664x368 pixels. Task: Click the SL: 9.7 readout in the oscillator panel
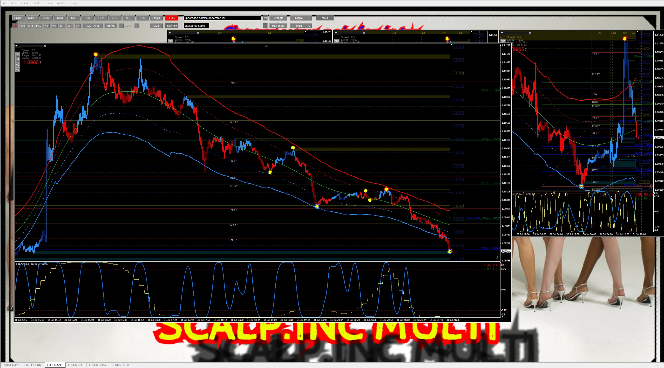(491, 265)
